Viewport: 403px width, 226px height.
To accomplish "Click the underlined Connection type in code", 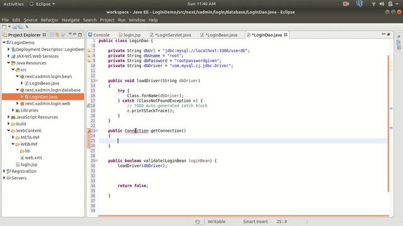I will pos(137,131).
